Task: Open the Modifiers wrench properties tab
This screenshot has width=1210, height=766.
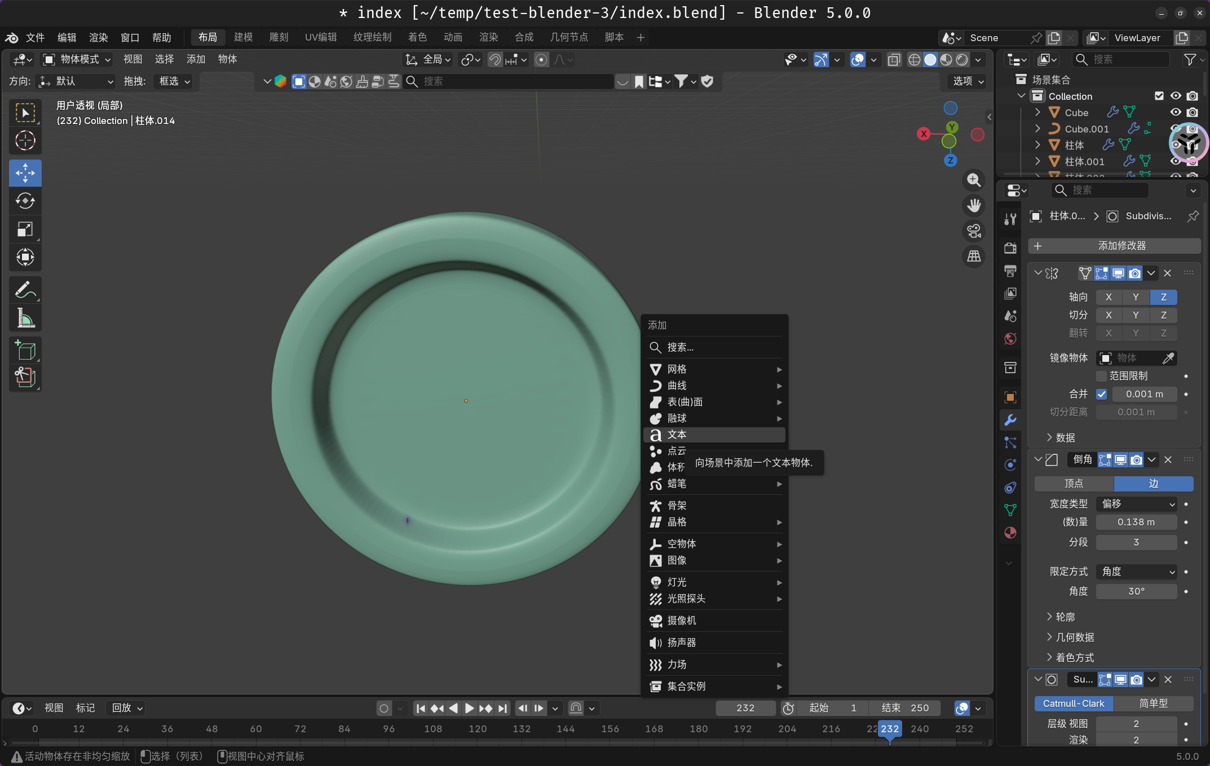Action: 1010,420
